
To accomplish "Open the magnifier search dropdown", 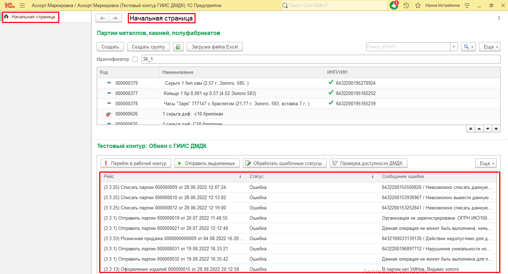I will click(468, 47).
